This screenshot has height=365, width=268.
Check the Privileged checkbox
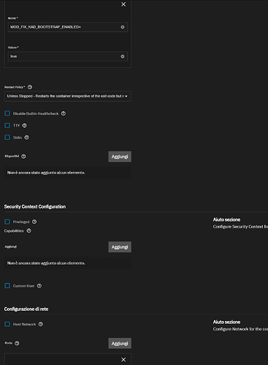[x=7, y=222]
